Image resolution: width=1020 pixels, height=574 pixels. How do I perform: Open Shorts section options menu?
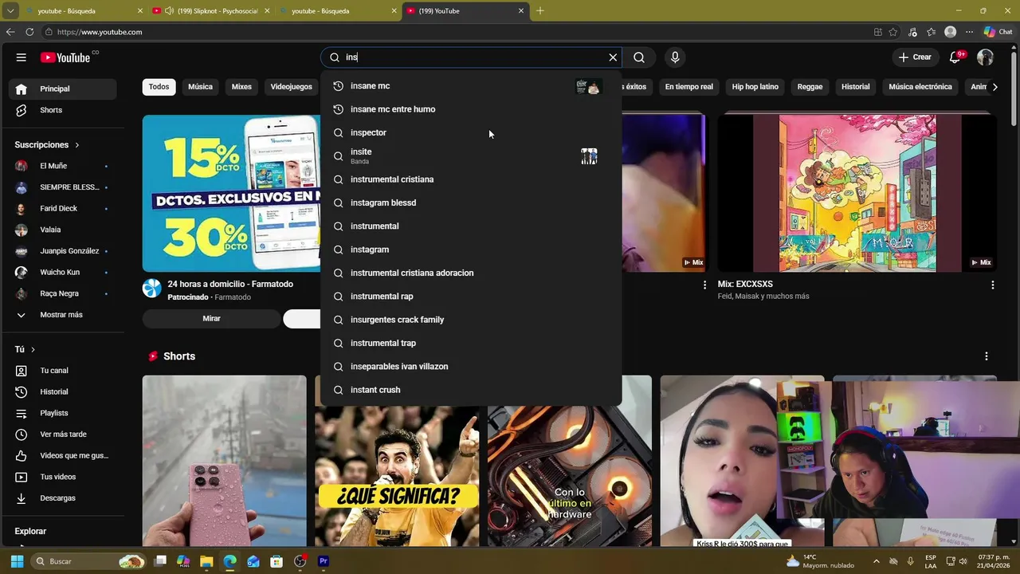986,356
